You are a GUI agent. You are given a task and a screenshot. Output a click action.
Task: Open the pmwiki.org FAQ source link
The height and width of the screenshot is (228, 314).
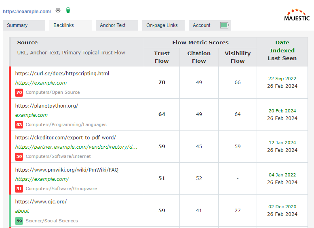[x=67, y=170]
